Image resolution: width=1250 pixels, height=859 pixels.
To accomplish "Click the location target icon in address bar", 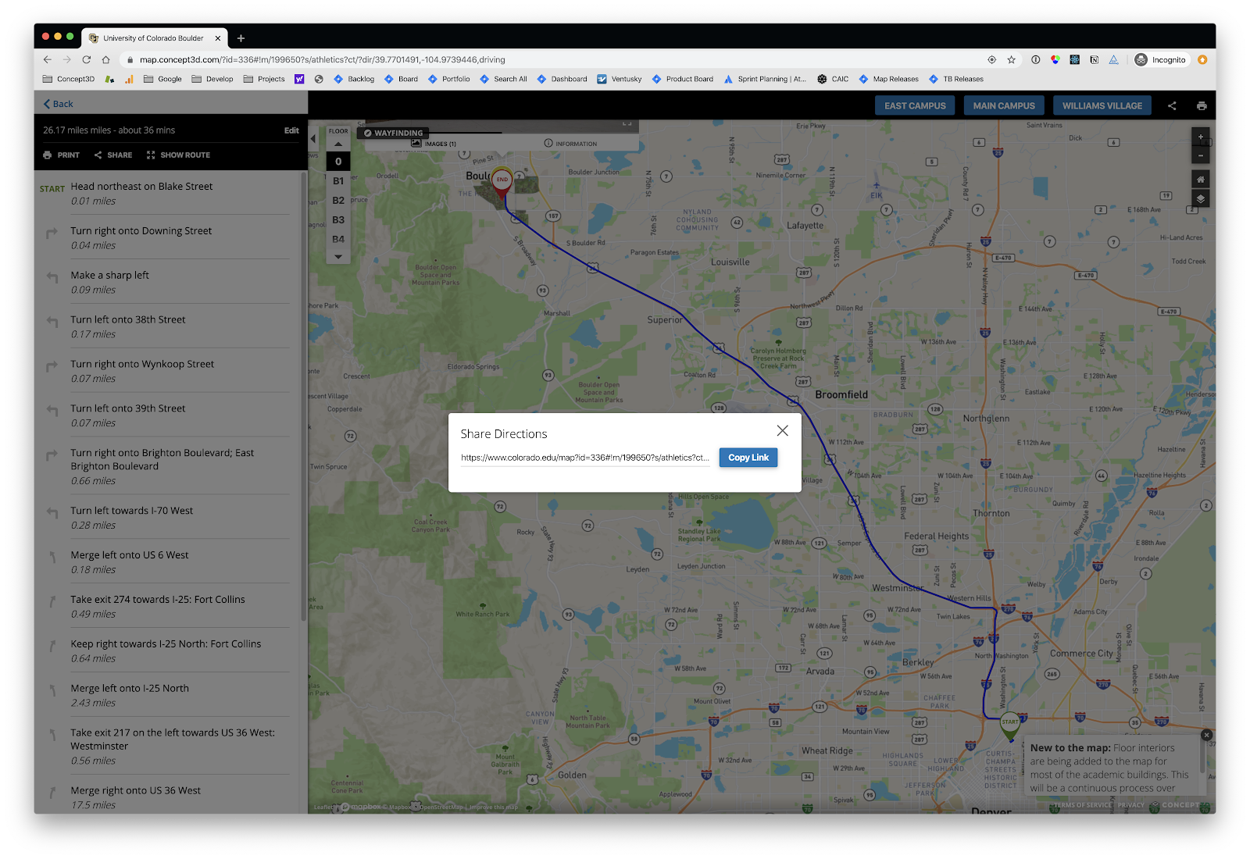I will coord(992,59).
